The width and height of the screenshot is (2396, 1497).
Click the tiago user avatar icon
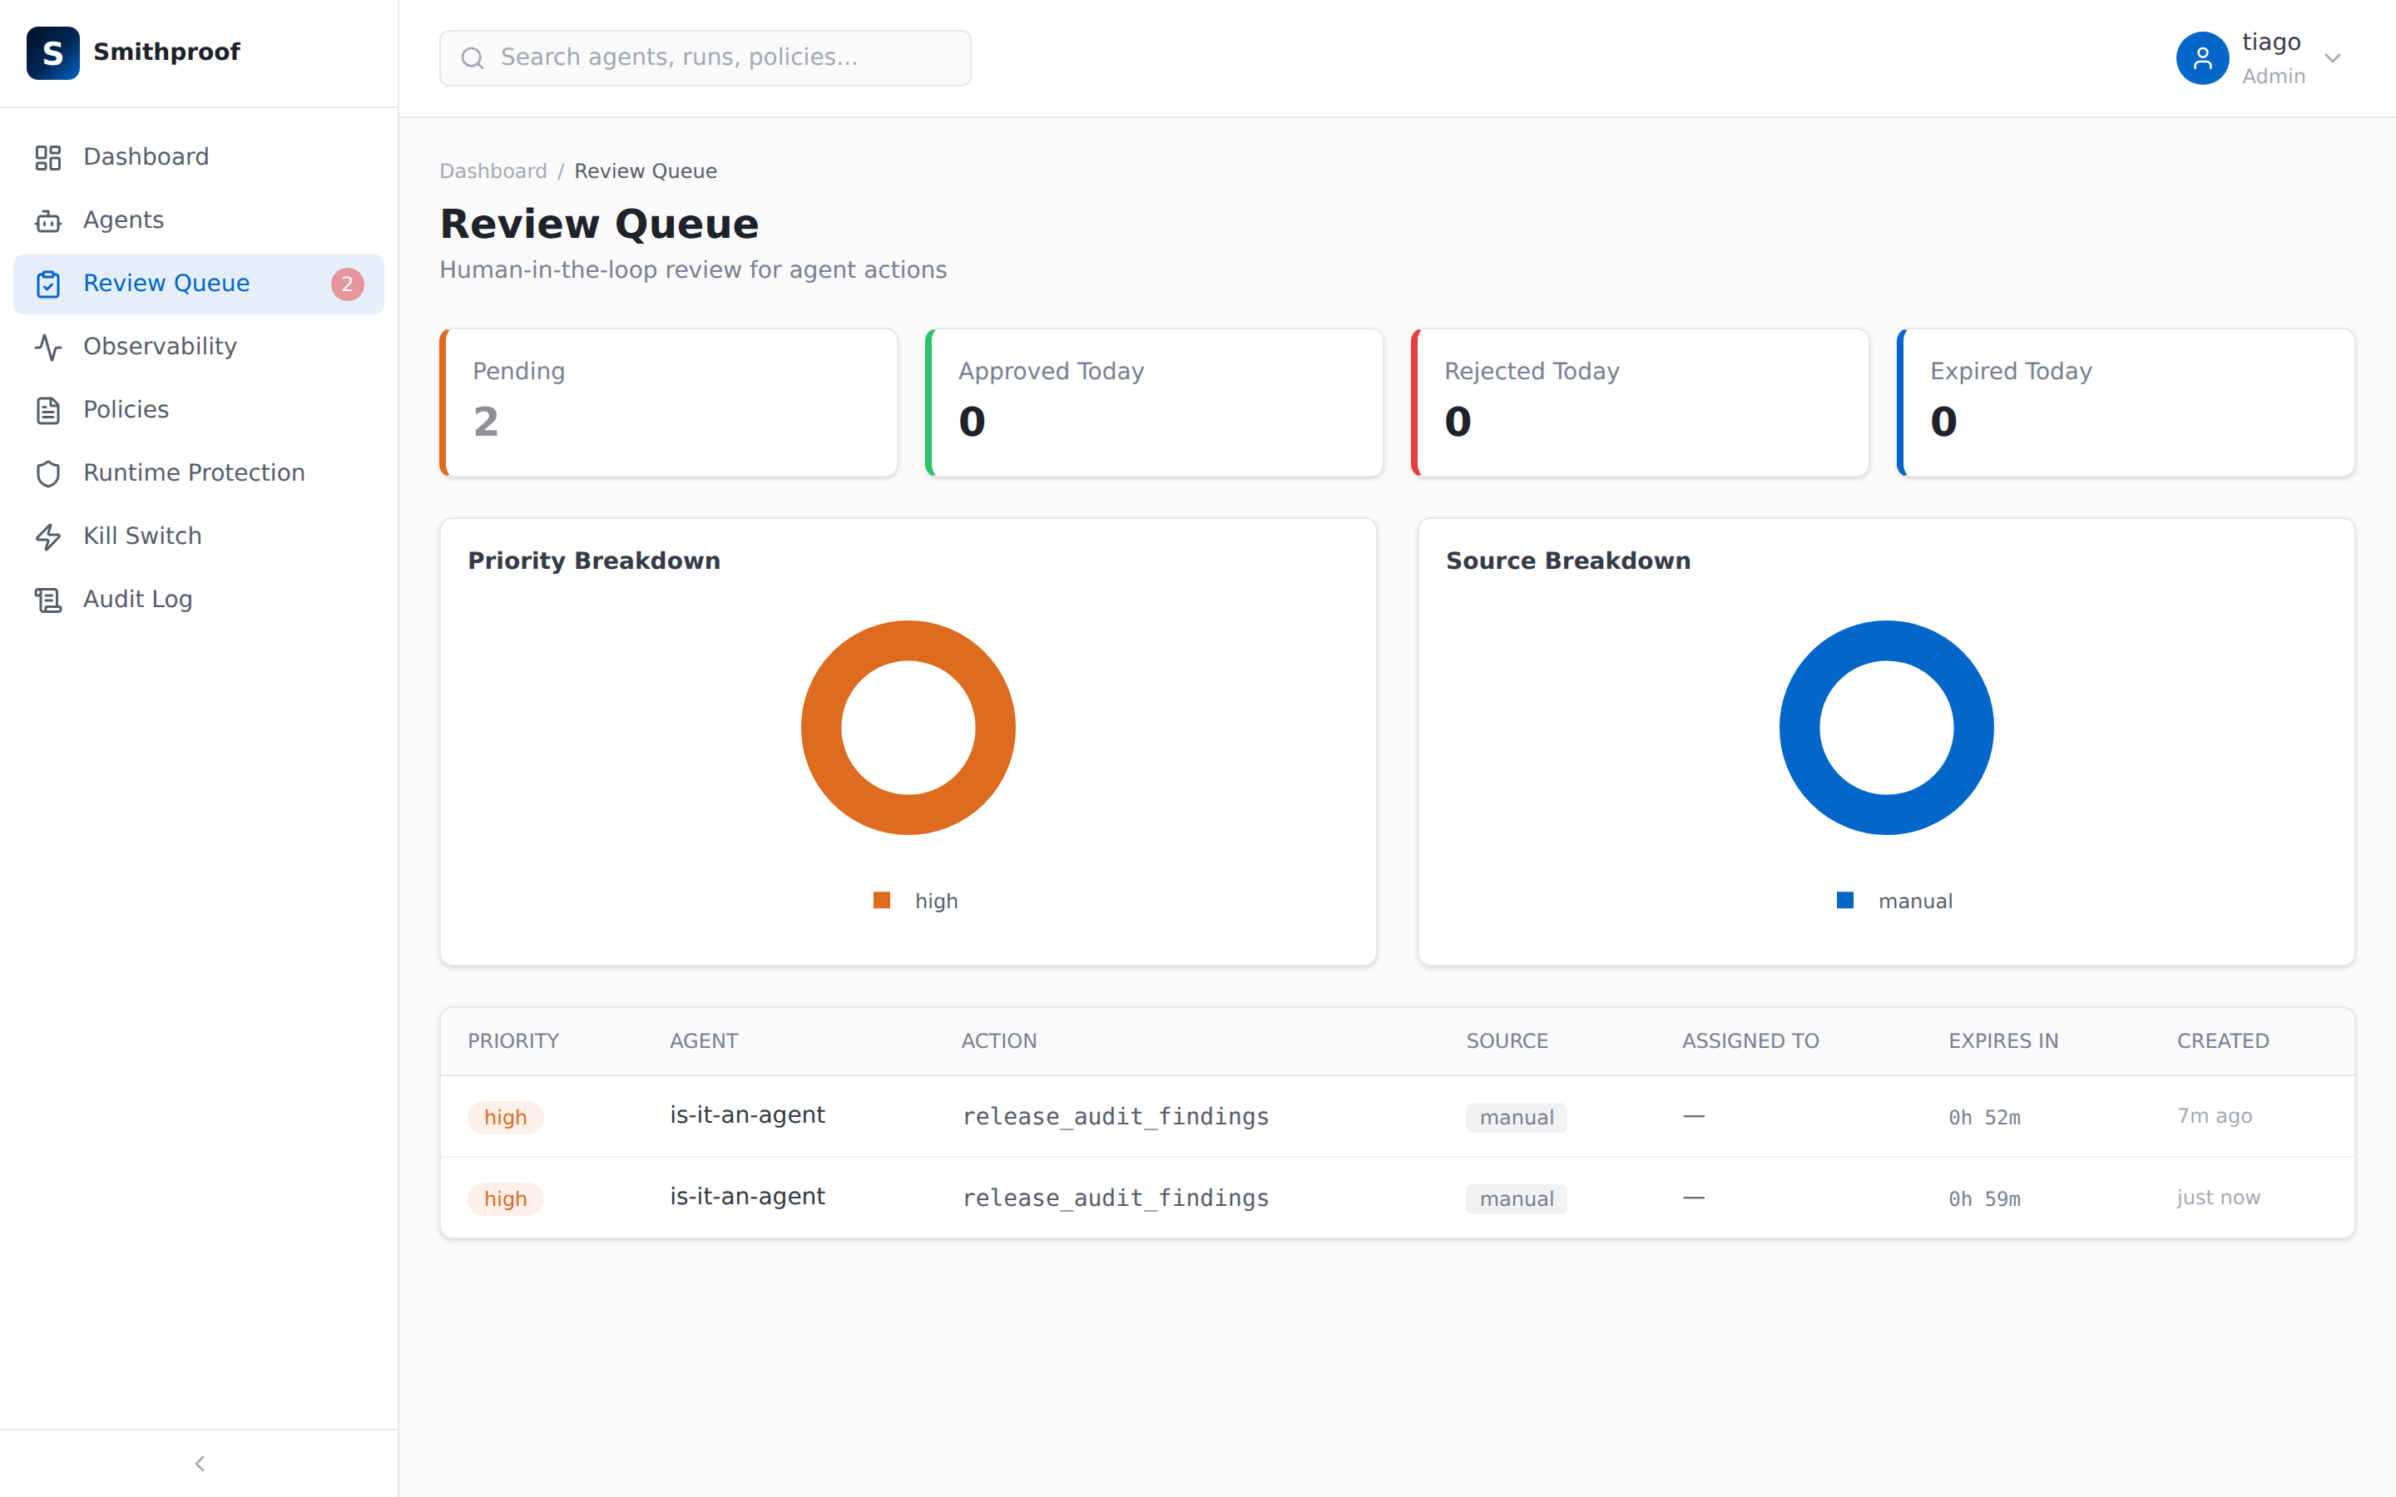point(2202,58)
